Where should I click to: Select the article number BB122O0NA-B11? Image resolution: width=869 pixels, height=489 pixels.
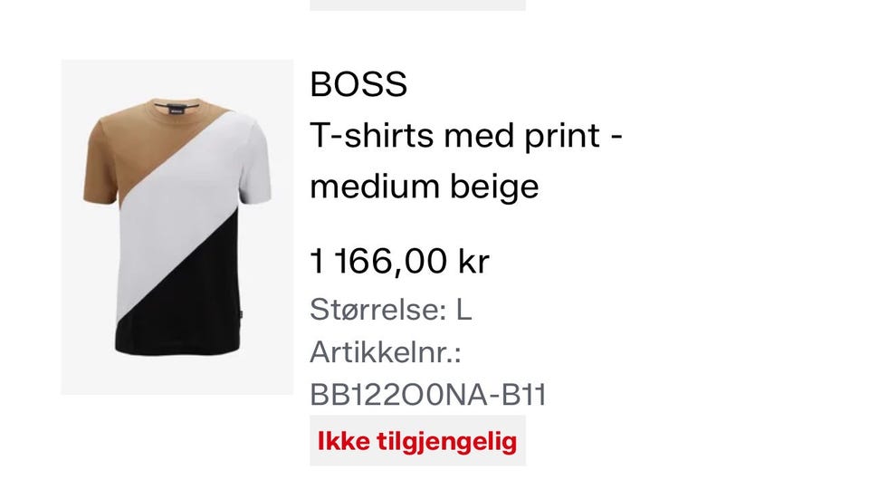[x=428, y=395]
